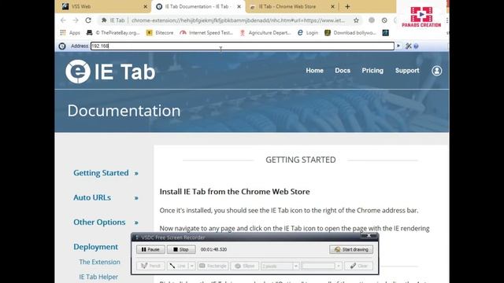Viewport: 504px width, 283px height.
Task: Select the Rectangle drawing tool
Action: [213, 266]
